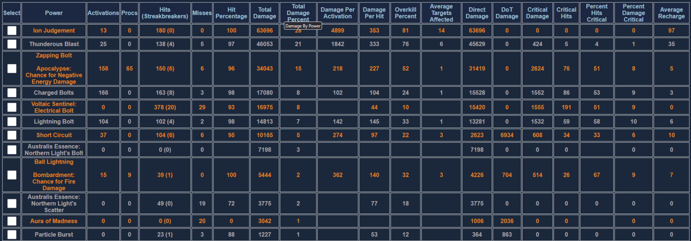Check the Northern Light's Scatter row checkbox
The width and height of the screenshot is (691, 241).
coord(12,203)
